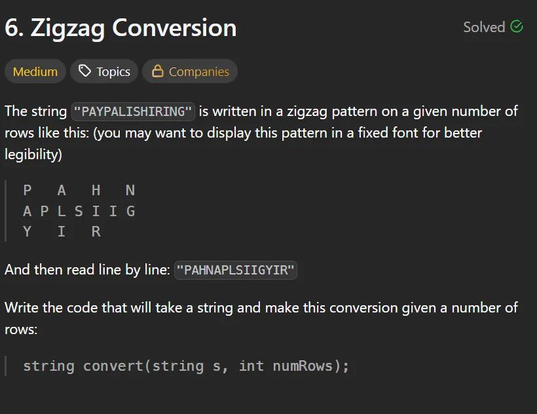Click the Y character in the zigzag pattern

point(27,231)
